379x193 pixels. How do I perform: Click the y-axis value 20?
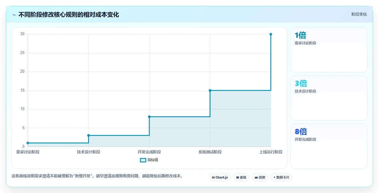point(22,72)
